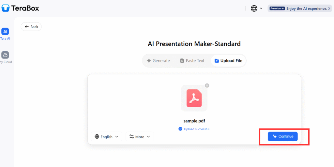
Task: Click the sliders icon beside More
Action: point(131,137)
